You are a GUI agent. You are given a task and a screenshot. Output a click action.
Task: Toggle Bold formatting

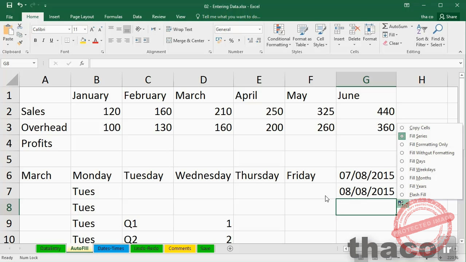click(x=35, y=40)
